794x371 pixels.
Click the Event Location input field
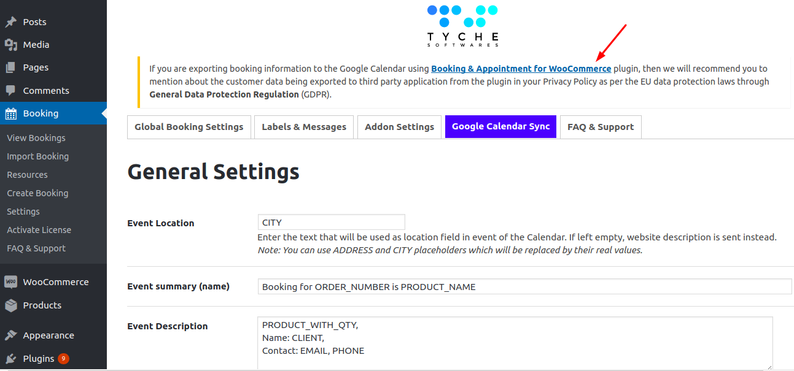point(331,223)
